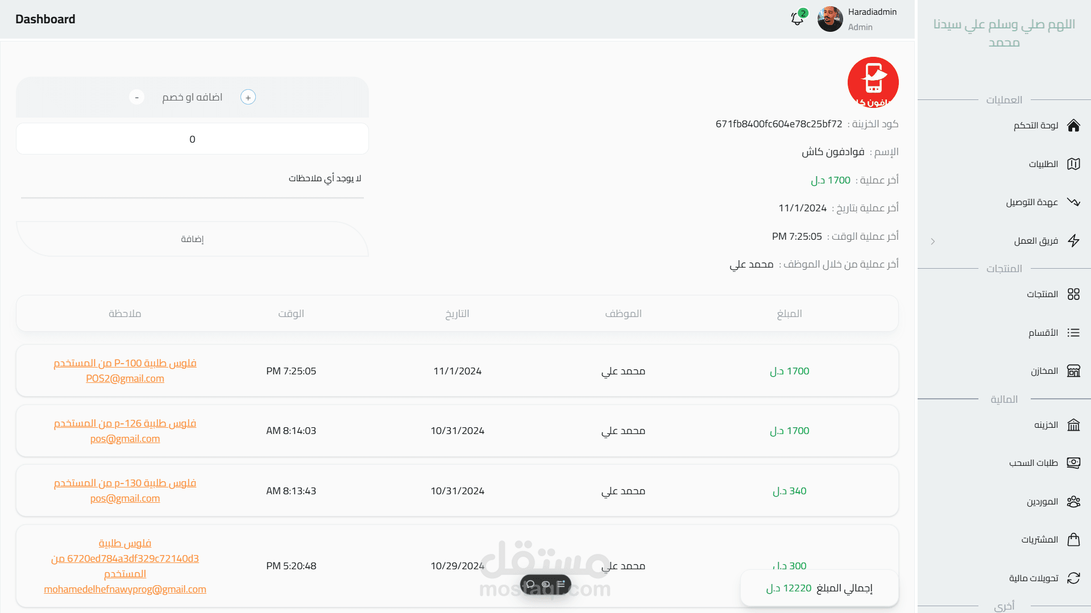Image resolution: width=1091 pixels, height=613 pixels.
Task: Open the map icon for الطلبيات
Action: (x=1073, y=164)
